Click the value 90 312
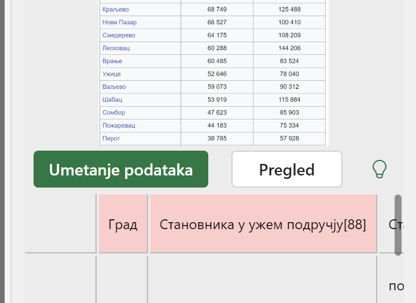The image size is (416, 303). tap(289, 87)
